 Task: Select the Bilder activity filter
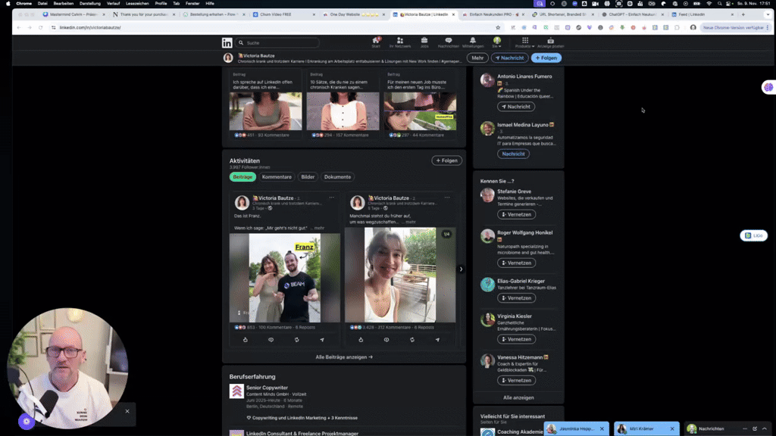(308, 177)
